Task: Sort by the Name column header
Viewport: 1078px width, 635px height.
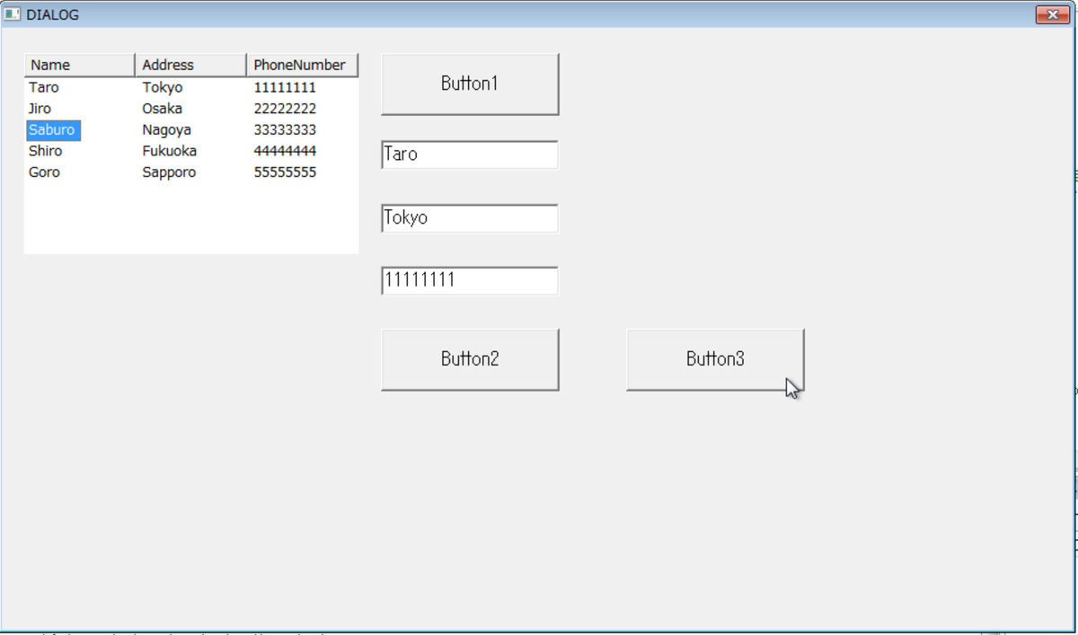Action: coord(80,65)
